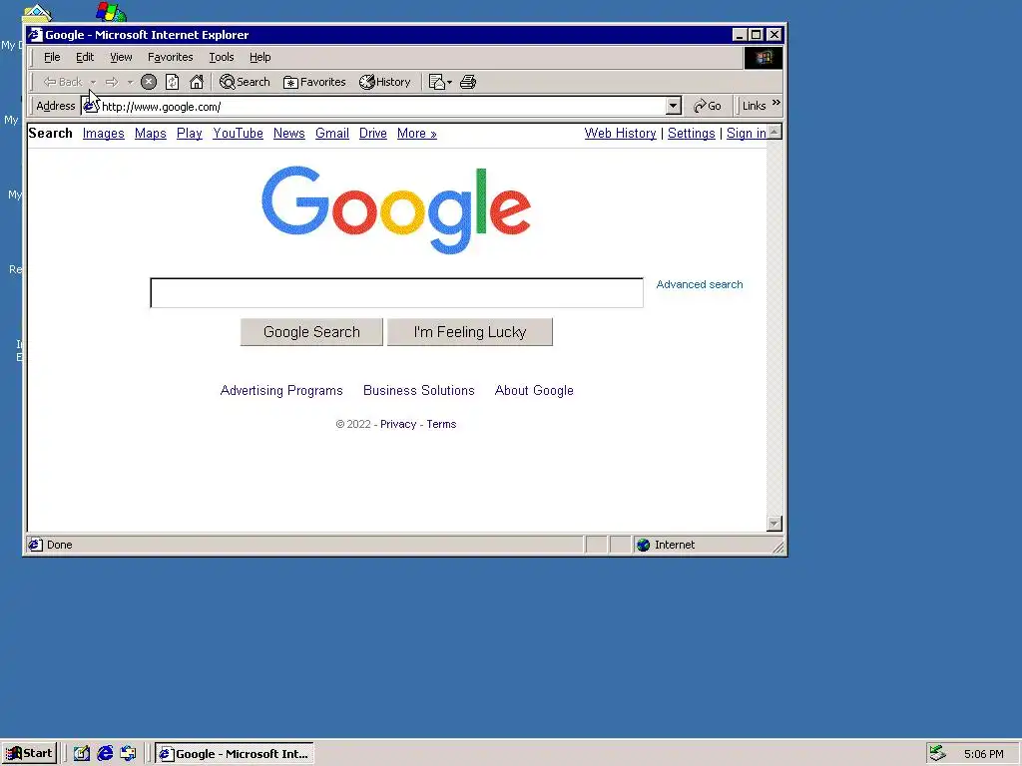Image resolution: width=1022 pixels, height=766 pixels.
Task: Open the YouTube link
Action: click(238, 134)
